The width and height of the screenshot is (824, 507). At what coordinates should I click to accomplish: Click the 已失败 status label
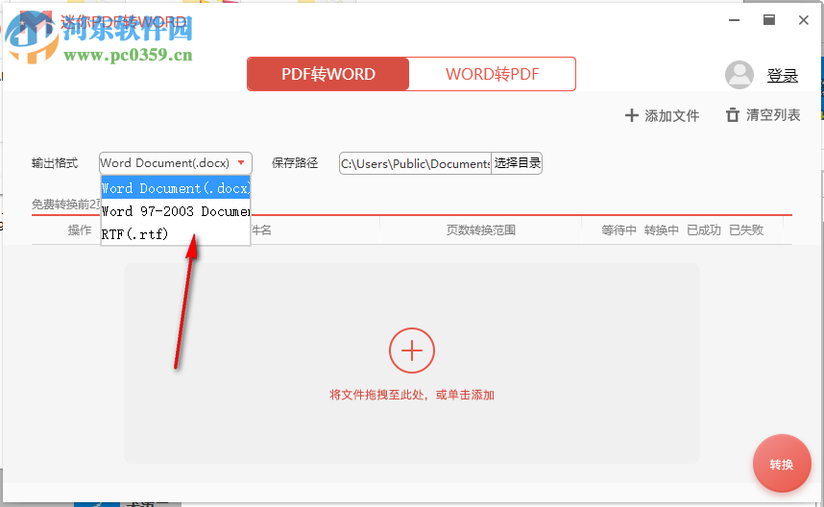[746, 230]
